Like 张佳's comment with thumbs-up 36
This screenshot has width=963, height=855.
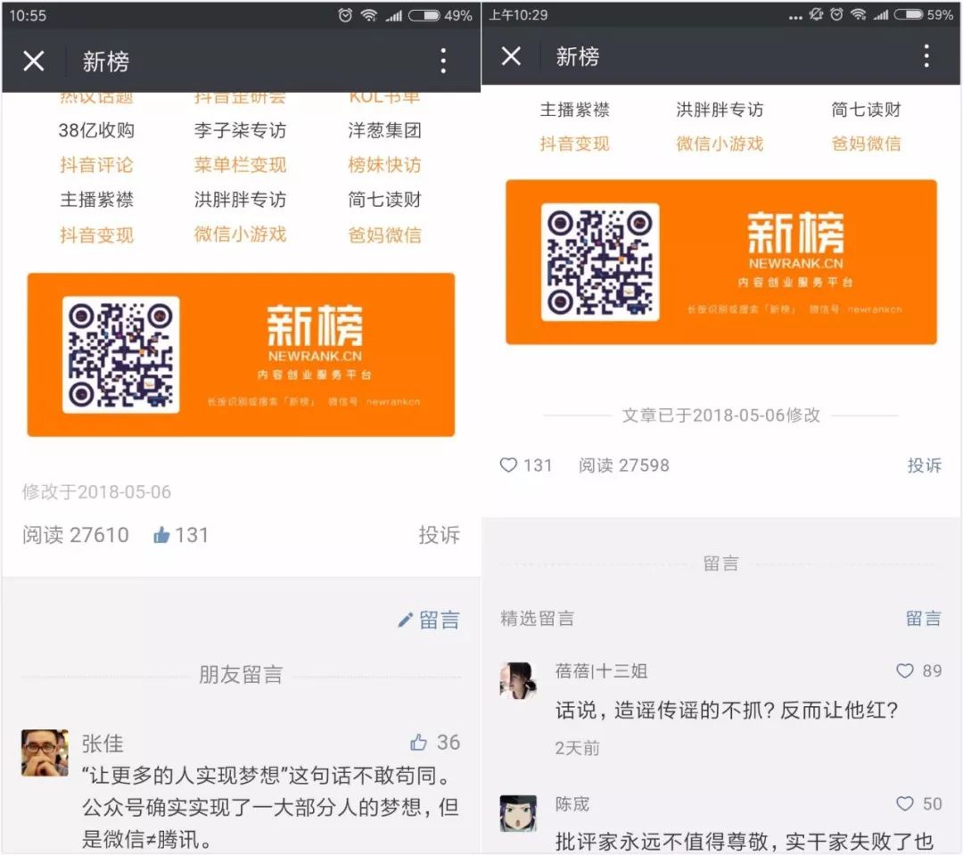(418, 742)
